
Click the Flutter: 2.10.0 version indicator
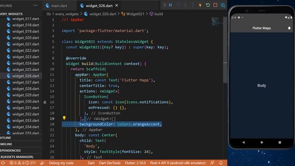135,163
